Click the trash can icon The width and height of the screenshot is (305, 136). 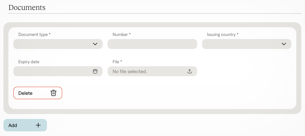point(53,93)
